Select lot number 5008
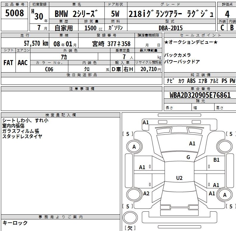Image resolution: width=236 pixels, height=231 pixels. click(14, 13)
